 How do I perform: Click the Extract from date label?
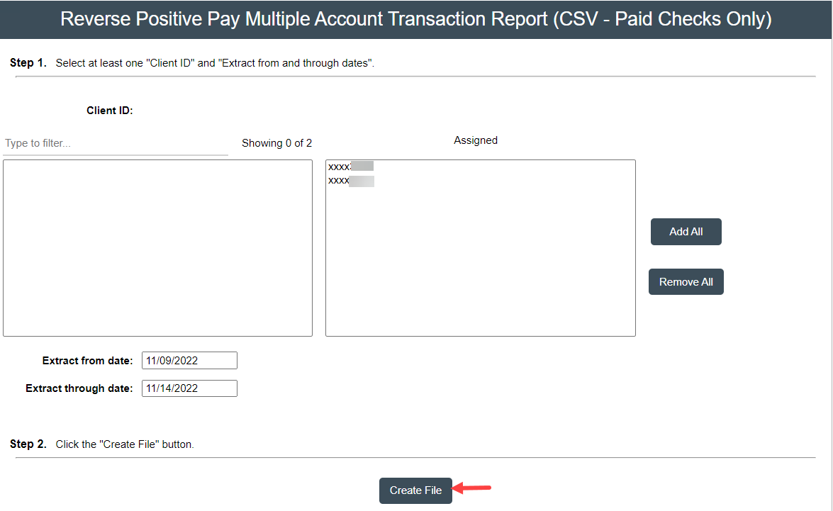pyautogui.click(x=88, y=361)
